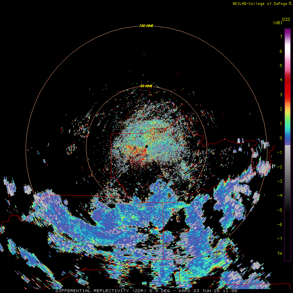
Task: Click the 4 value on color scale
Action: tap(281, 80)
